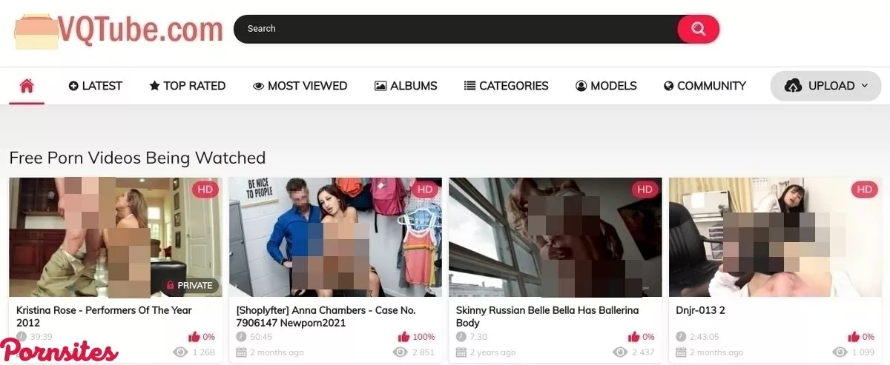Click the thumbs-up icon on the Dnjr-013 2 card
Screen dimensions: 890x365
(854, 337)
